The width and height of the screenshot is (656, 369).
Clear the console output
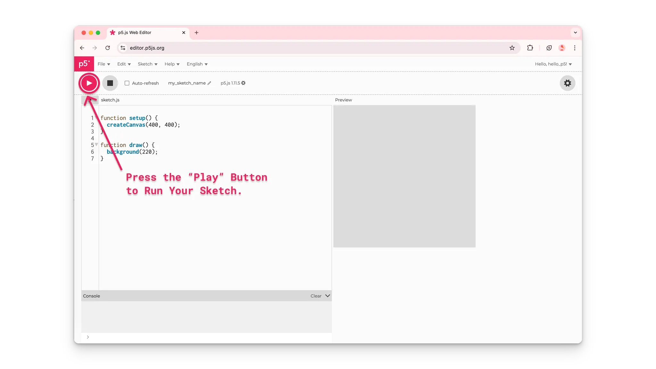tap(315, 296)
